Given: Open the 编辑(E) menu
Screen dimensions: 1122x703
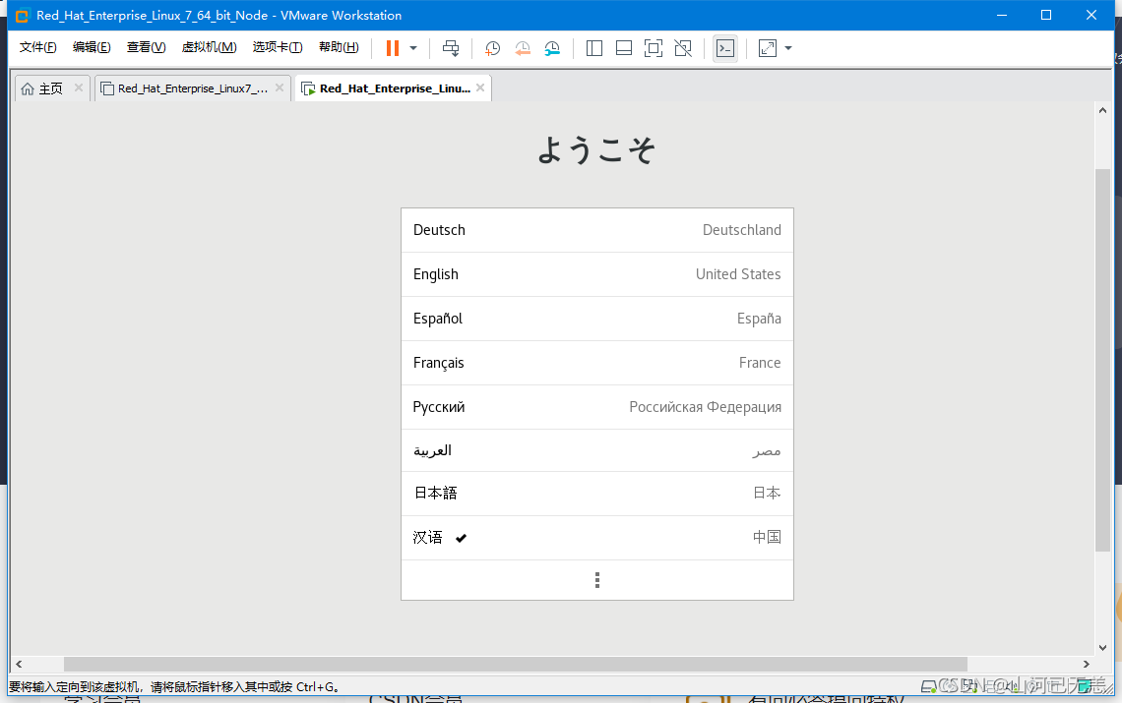Looking at the screenshot, I should tap(92, 47).
